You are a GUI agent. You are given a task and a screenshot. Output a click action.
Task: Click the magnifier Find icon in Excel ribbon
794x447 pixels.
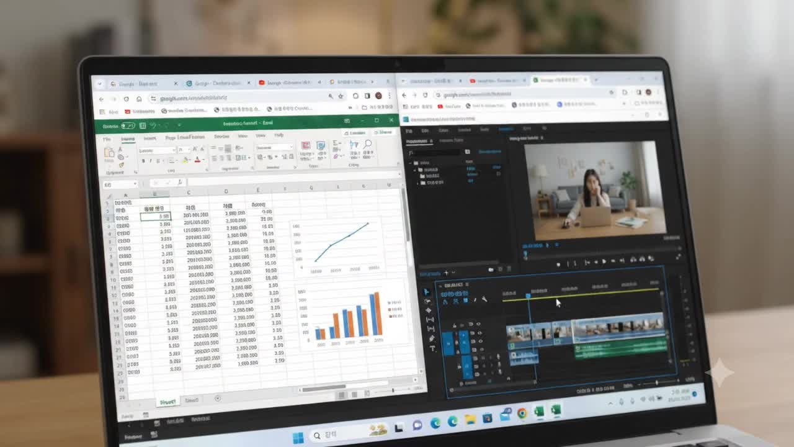pos(368,145)
